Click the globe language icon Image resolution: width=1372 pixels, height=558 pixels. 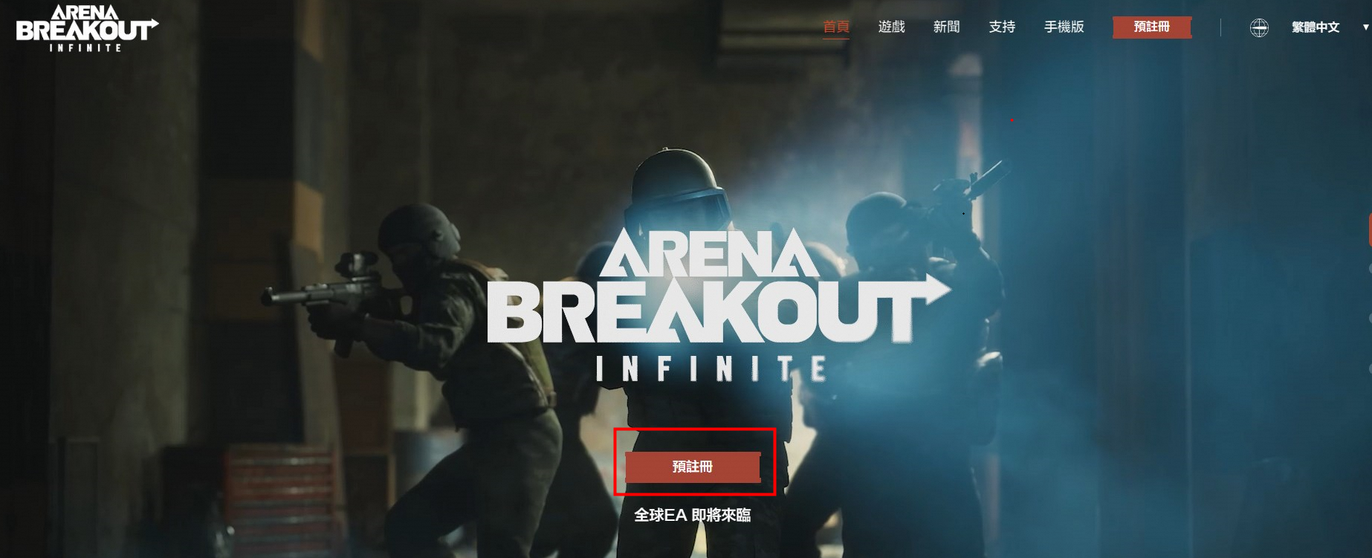point(1259,27)
